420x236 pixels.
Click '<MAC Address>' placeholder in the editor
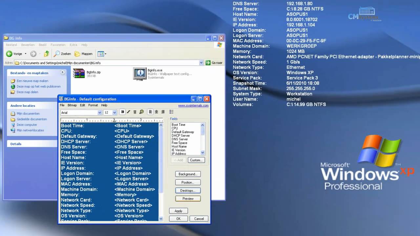click(131, 184)
